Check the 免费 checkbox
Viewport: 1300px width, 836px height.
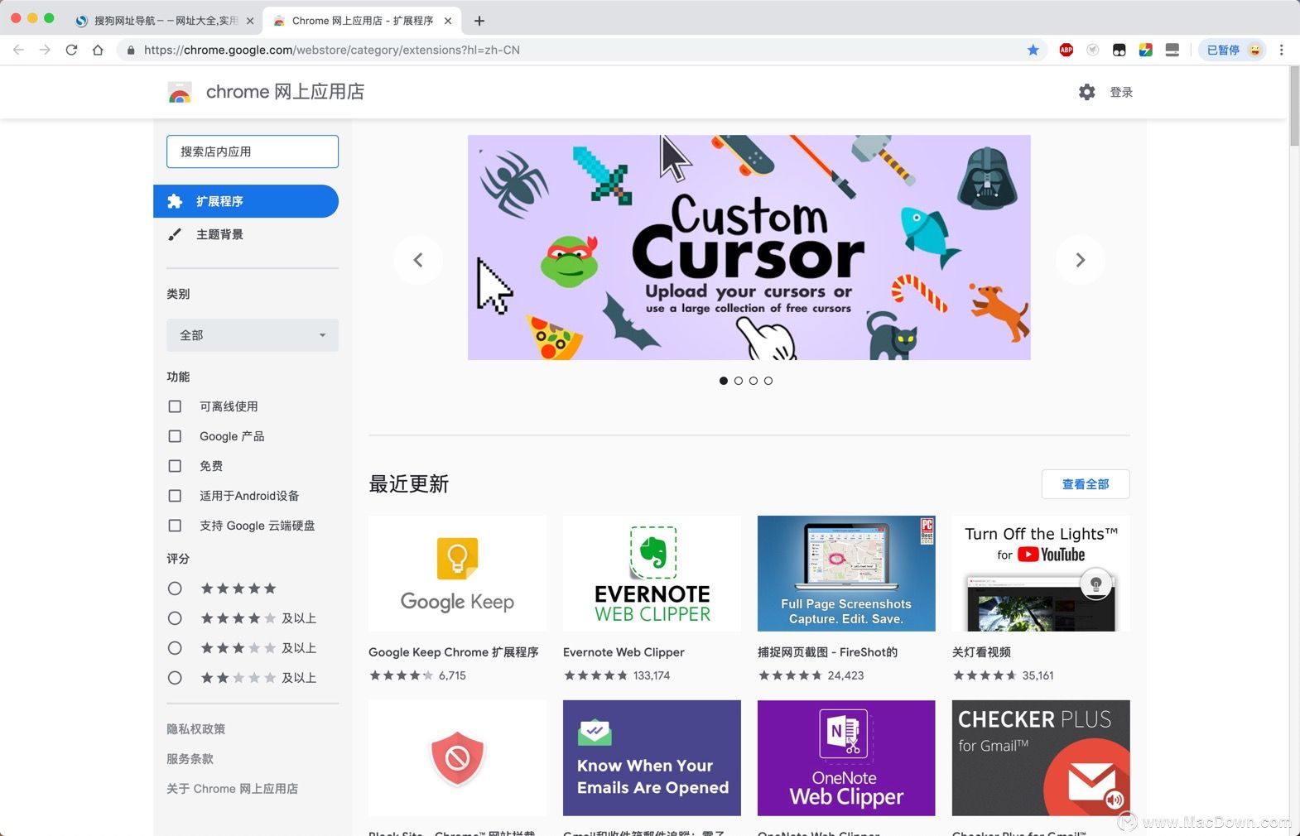175,466
